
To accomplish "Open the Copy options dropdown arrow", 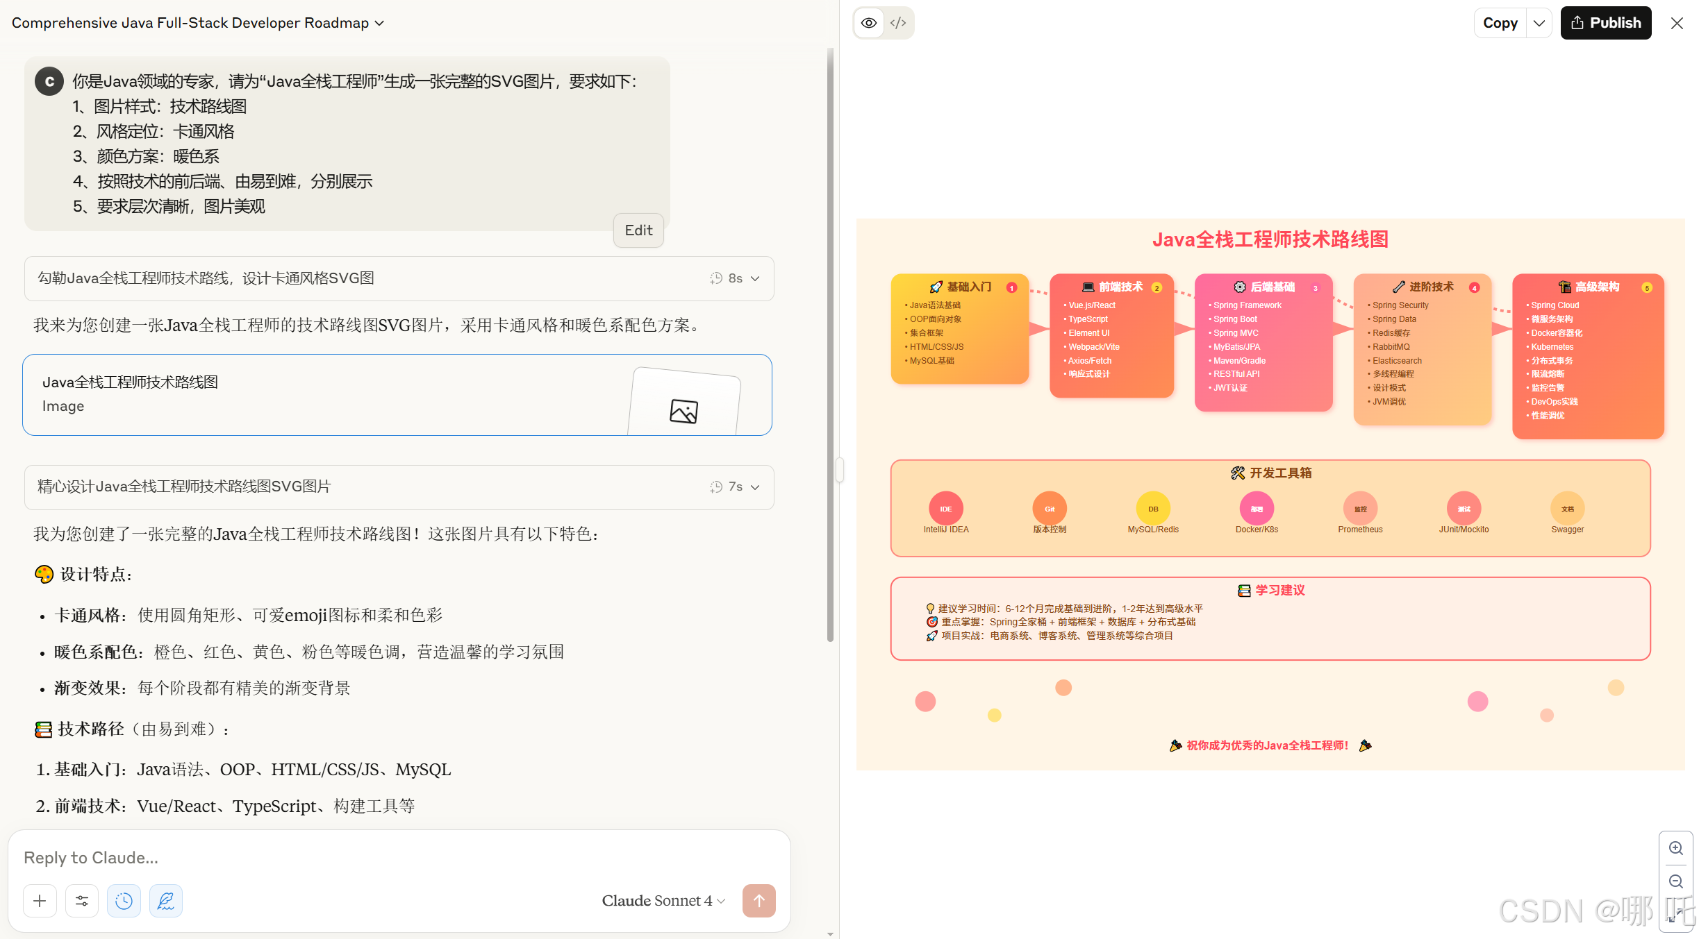I will click(1539, 23).
